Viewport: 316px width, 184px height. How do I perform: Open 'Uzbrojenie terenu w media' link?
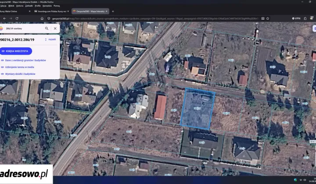pyautogui.click(x=20, y=67)
